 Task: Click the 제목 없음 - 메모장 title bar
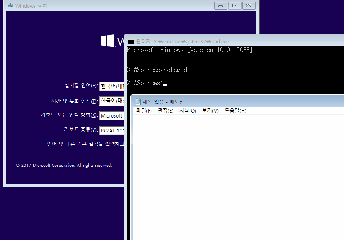(x=249, y=102)
